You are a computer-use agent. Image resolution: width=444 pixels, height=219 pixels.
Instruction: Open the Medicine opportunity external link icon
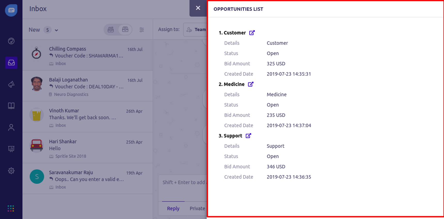click(251, 84)
